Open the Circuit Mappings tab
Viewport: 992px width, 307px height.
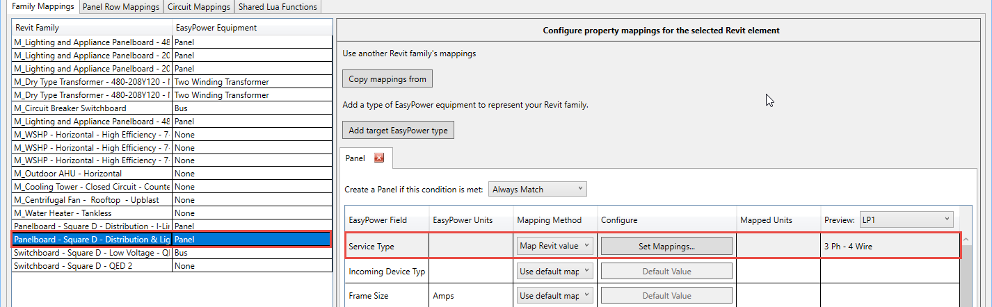(x=199, y=7)
